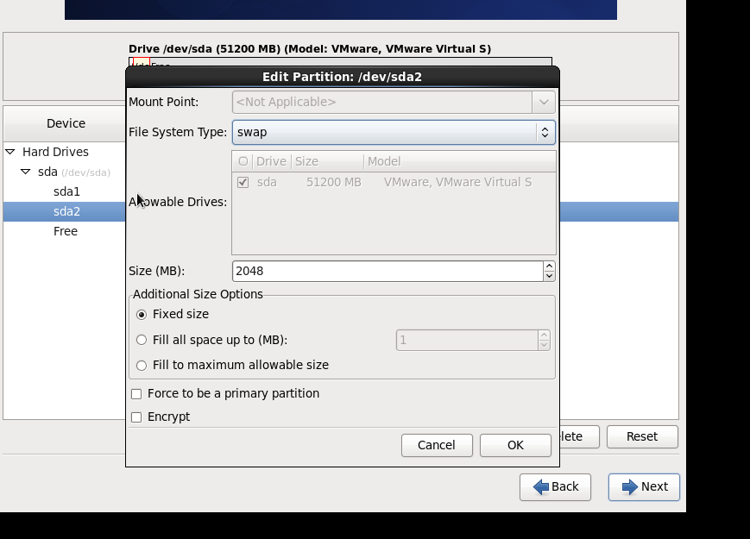This screenshot has height=539, width=750.
Task: Click the Drive /dev/sda heading text
Action: click(x=310, y=49)
